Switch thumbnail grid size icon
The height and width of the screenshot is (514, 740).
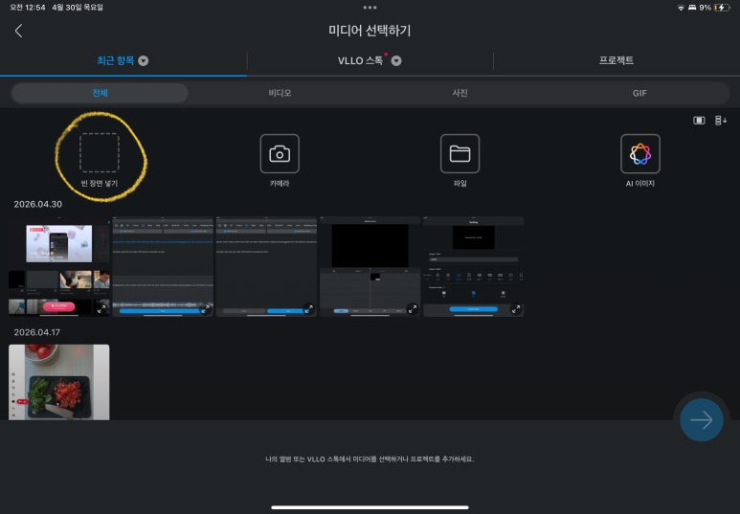(699, 121)
